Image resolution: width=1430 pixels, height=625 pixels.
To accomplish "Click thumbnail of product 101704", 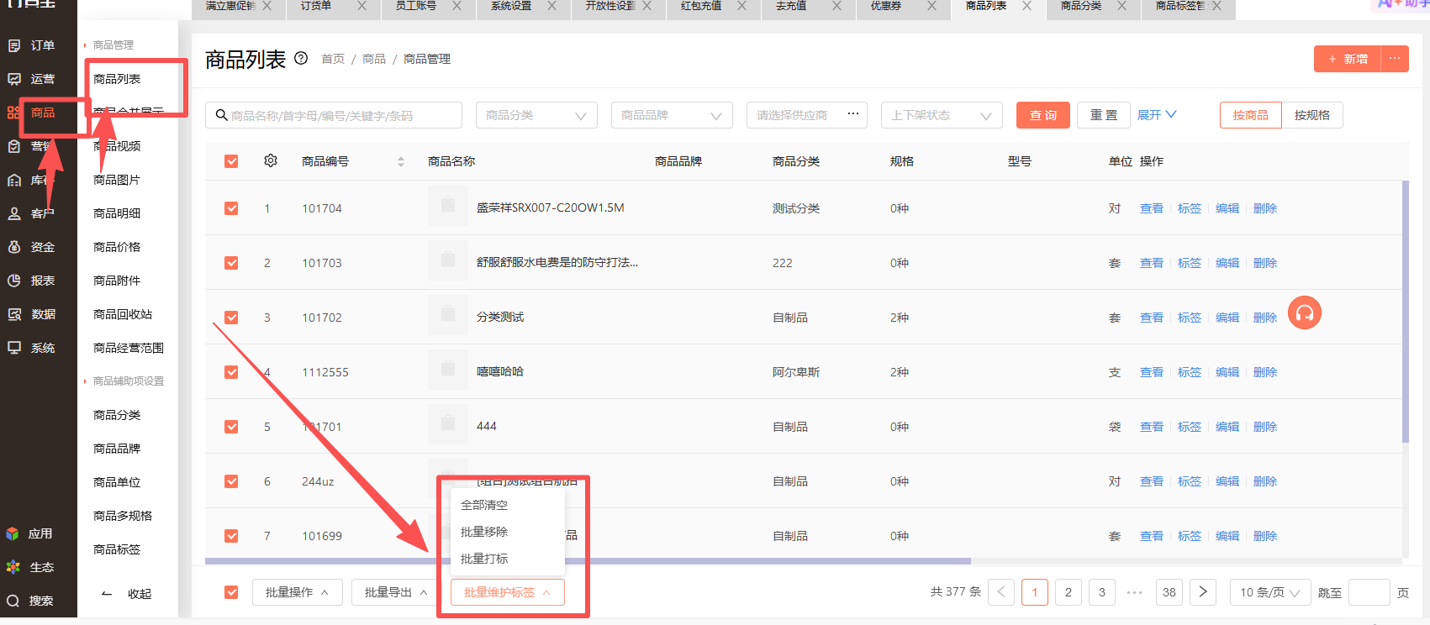I will (448, 207).
